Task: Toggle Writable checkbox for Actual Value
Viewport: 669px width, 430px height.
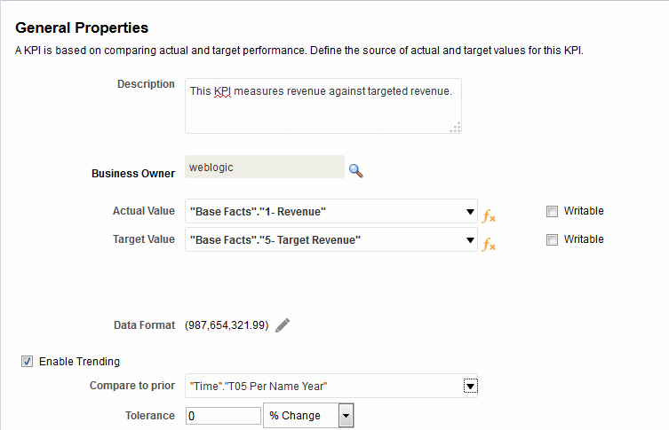Action: pyautogui.click(x=552, y=211)
